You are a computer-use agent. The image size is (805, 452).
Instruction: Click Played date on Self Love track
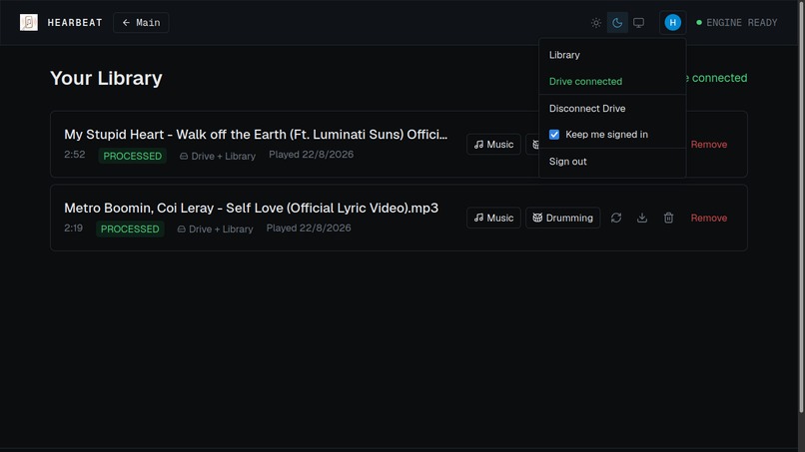(309, 227)
